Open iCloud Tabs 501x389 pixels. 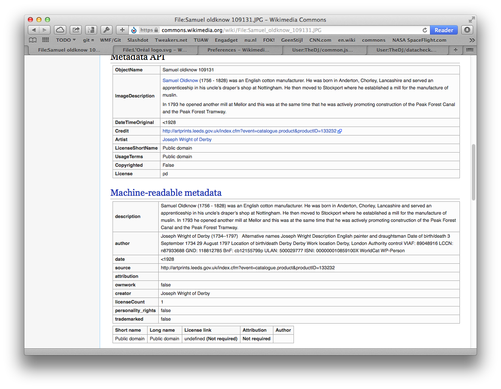click(x=60, y=30)
